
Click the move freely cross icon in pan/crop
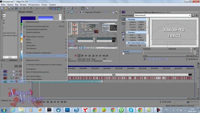123,40
